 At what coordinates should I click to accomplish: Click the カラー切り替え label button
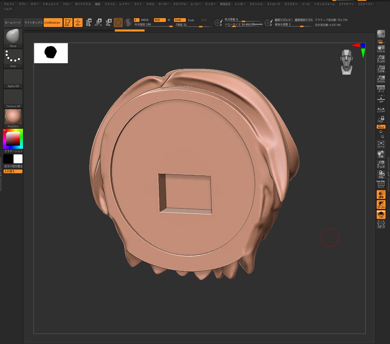pos(13,166)
